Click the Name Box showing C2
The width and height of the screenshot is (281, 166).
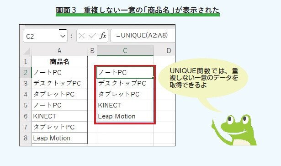click(45, 36)
